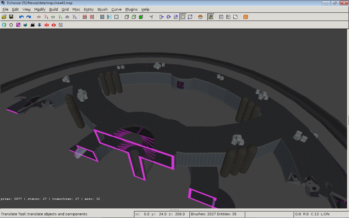This screenshot has height=218, width=349.
Task: Open the Modify menu
Action: (40, 9)
